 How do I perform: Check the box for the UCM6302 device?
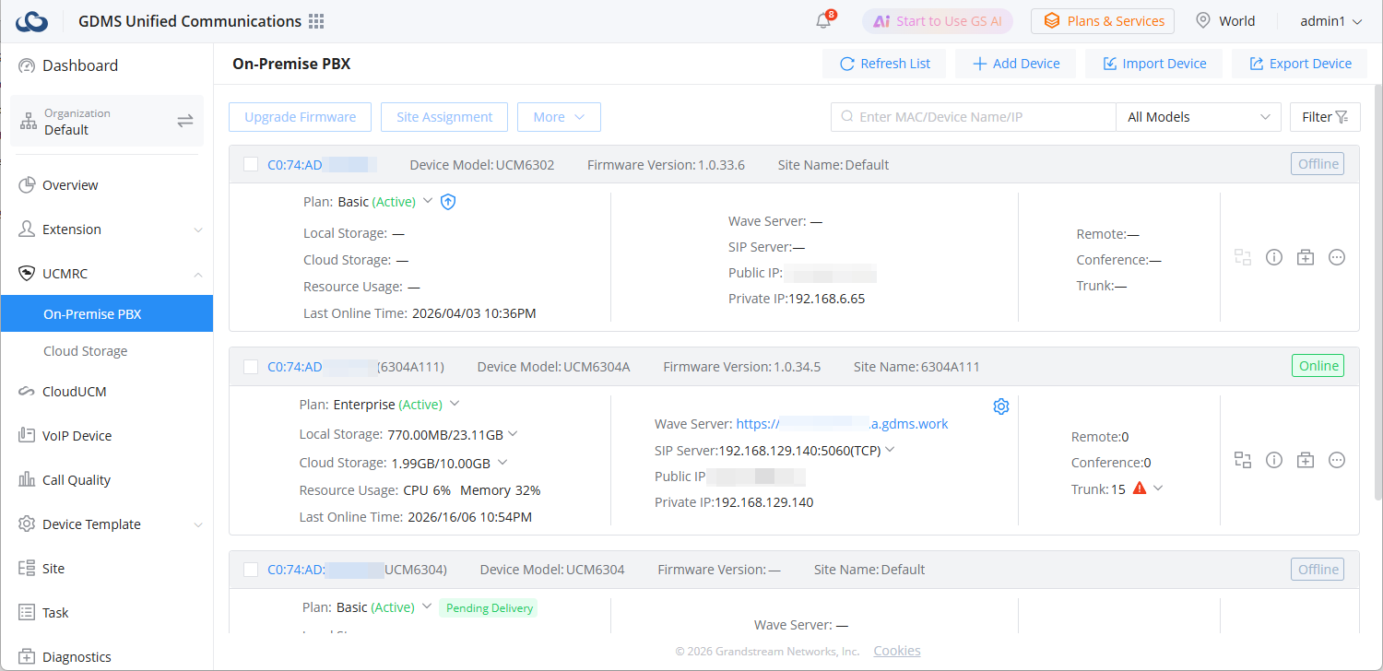251,165
